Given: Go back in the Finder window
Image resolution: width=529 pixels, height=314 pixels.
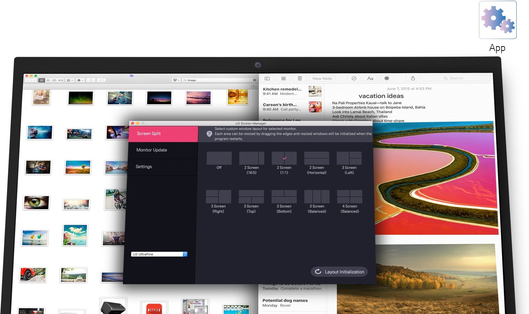Looking at the screenshot, I should (28, 80).
